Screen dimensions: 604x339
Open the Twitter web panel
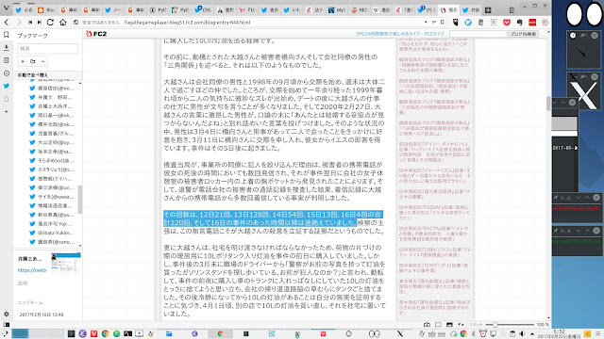tap(7, 86)
